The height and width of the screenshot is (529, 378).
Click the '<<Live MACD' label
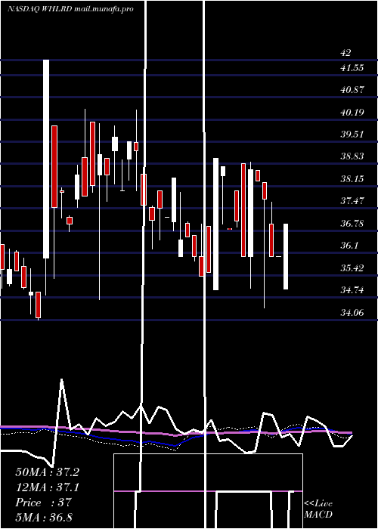point(318,509)
